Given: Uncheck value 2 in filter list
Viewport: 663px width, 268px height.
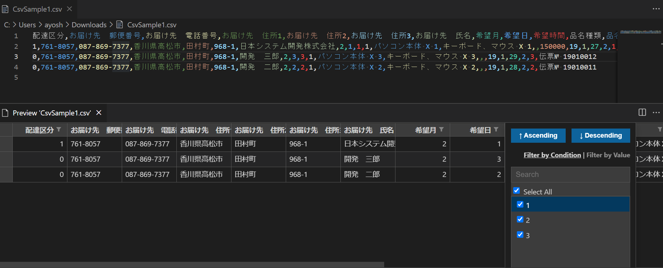Looking at the screenshot, I should pyautogui.click(x=520, y=219).
